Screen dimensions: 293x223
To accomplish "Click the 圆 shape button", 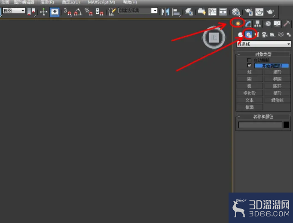I will pyautogui.click(x=250, y=79).
